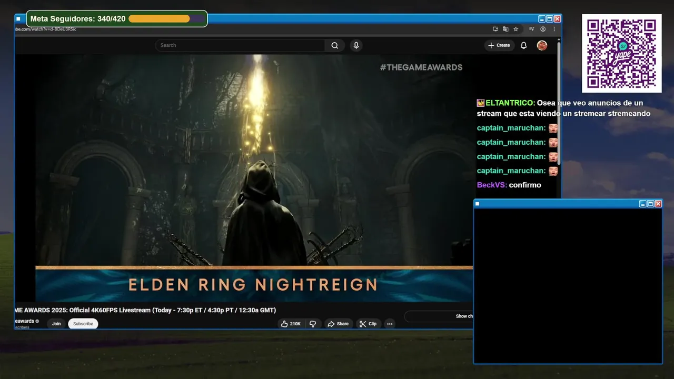
Task: Click the channel verified badge
Action: pos(37,321)
